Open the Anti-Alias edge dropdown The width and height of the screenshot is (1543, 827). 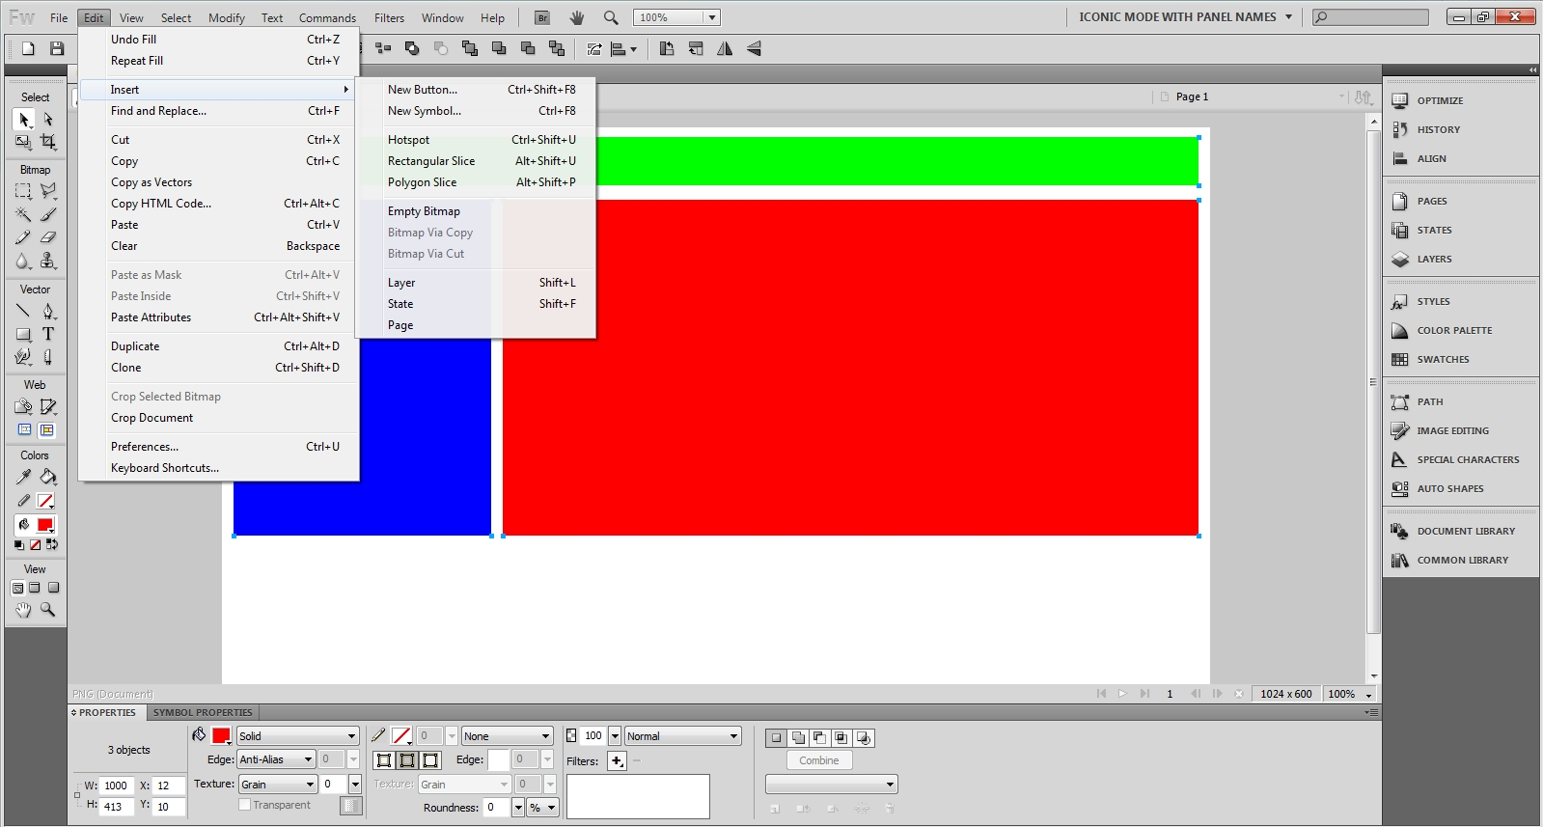[276, 759]
